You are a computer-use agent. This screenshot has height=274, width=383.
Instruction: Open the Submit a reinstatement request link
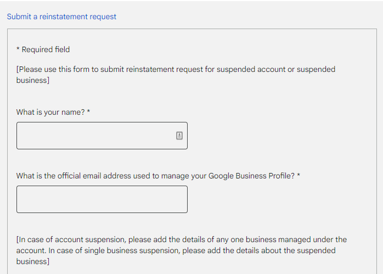[61, 16]
